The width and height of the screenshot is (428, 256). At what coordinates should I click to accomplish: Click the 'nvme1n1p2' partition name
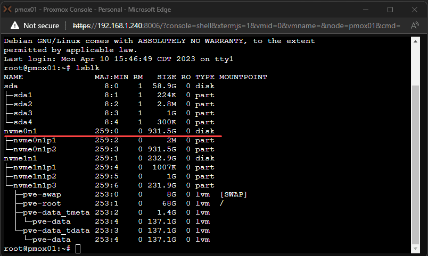pos(35,176)
